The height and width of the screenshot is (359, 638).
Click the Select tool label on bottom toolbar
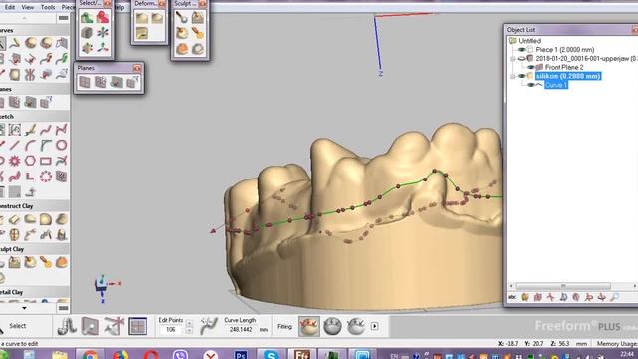(x=18, y=326)
